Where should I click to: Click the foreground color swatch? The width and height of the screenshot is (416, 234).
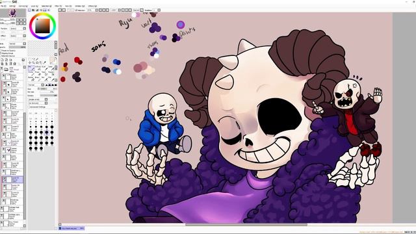pyautogui.click(x=52, y=60)
